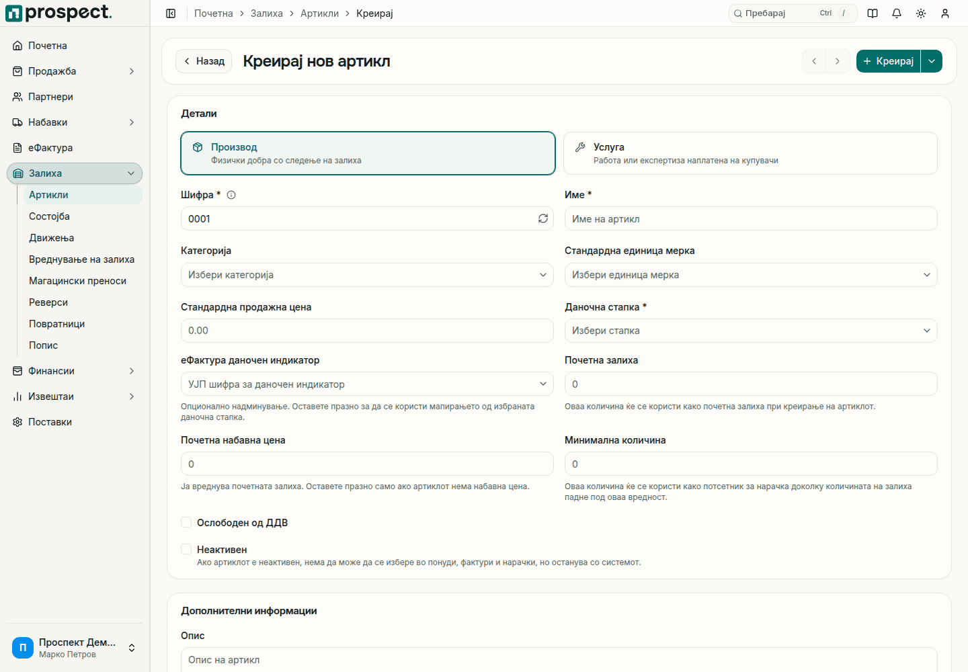Open the Креирај split-button arrow
Image resolution: width=968 pixels, height=672 pixels.
click(932, 61)
